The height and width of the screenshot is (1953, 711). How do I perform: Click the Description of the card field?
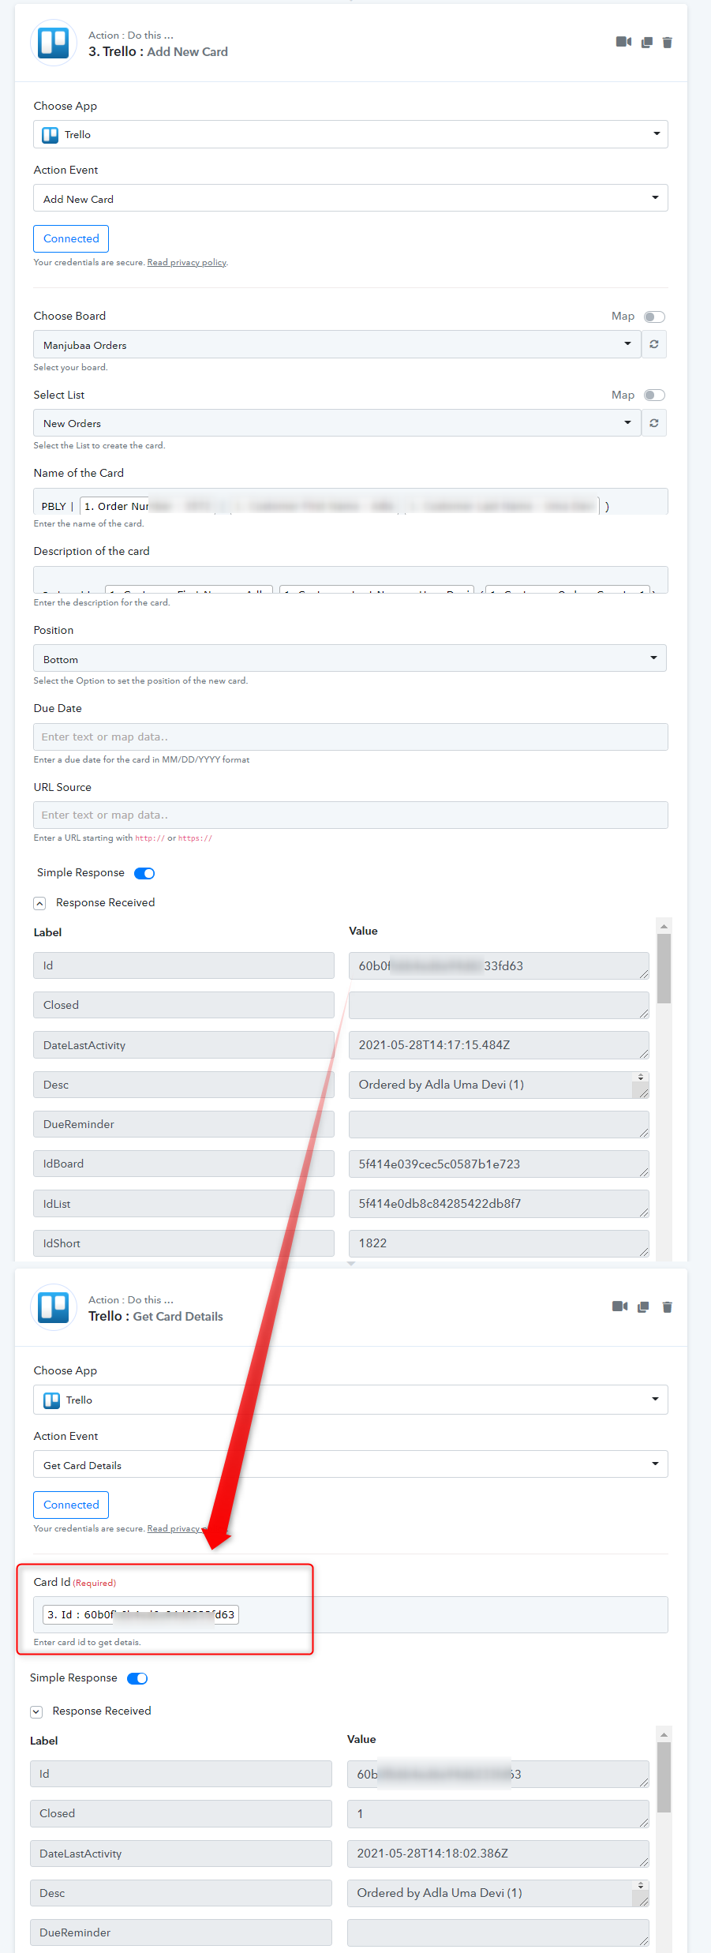tap(350, 579)
